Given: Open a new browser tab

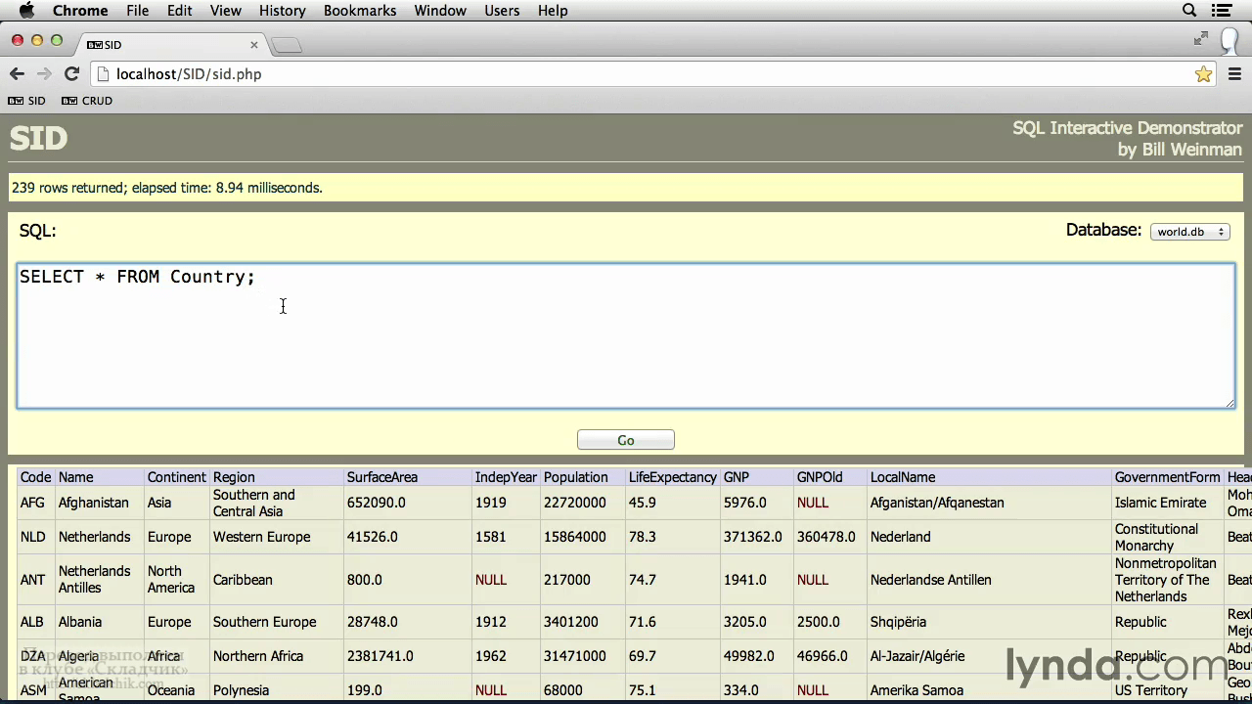Looking at the screenshot, I should click(287, 45).
